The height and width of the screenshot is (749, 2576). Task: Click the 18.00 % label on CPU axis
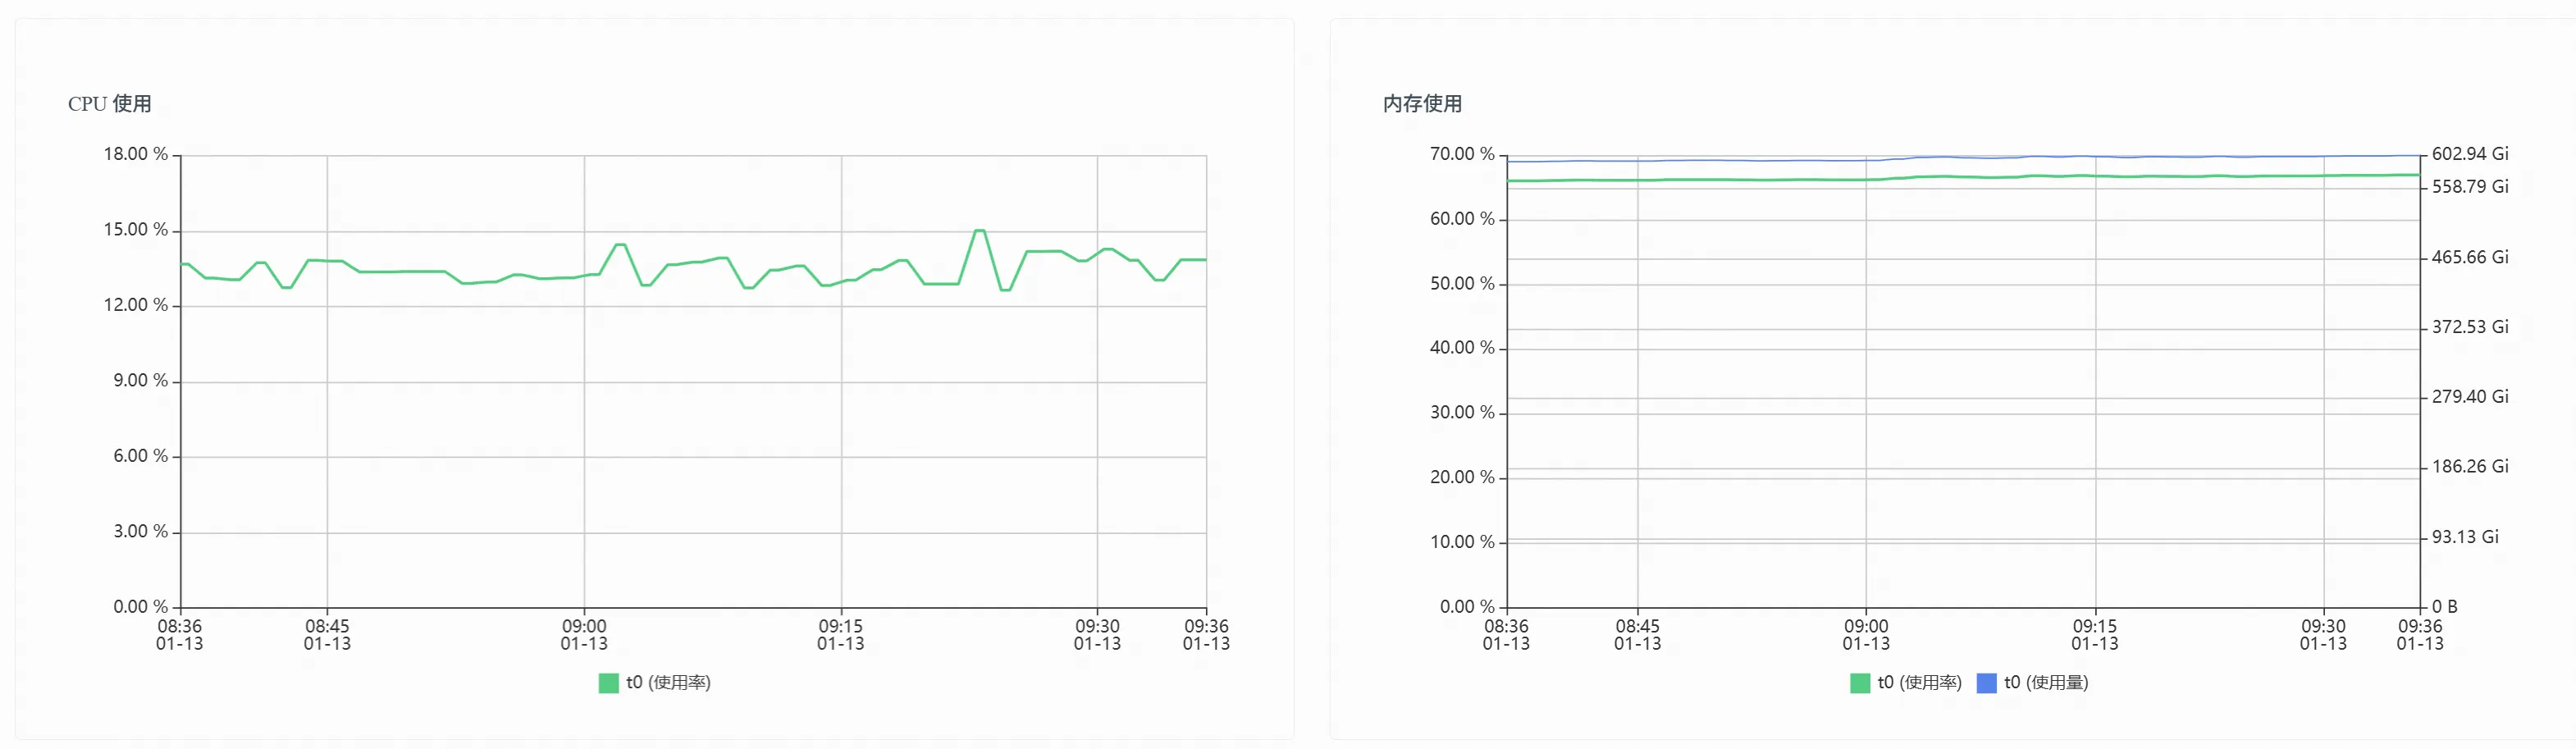[136, 154]
